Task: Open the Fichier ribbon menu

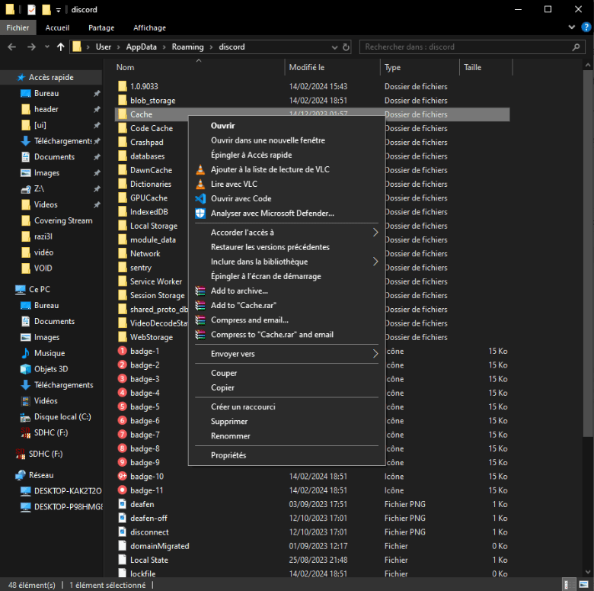Action: coord(17,27)
